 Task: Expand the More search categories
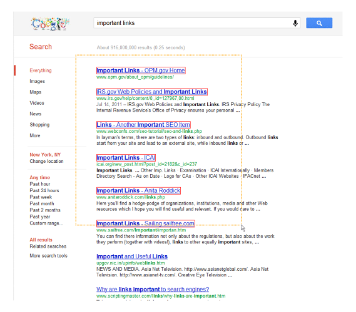(x=35, y=135)
